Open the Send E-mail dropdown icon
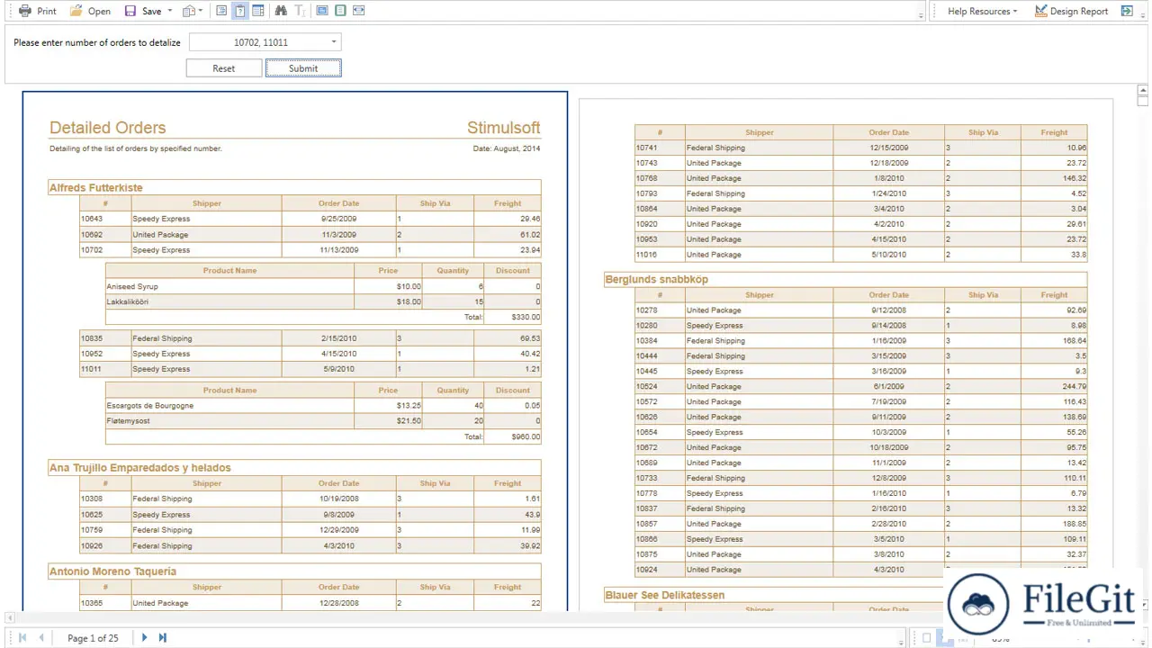 tap(193, 11)
